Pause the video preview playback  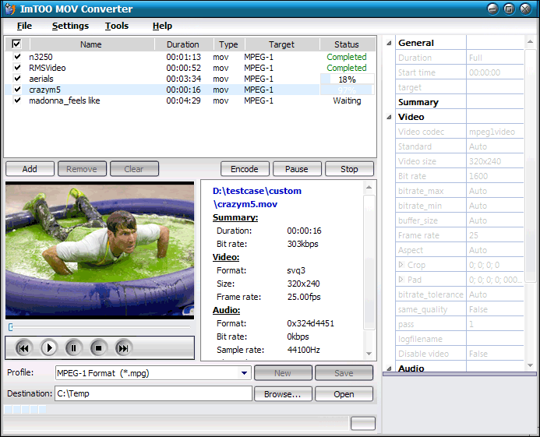74,348
